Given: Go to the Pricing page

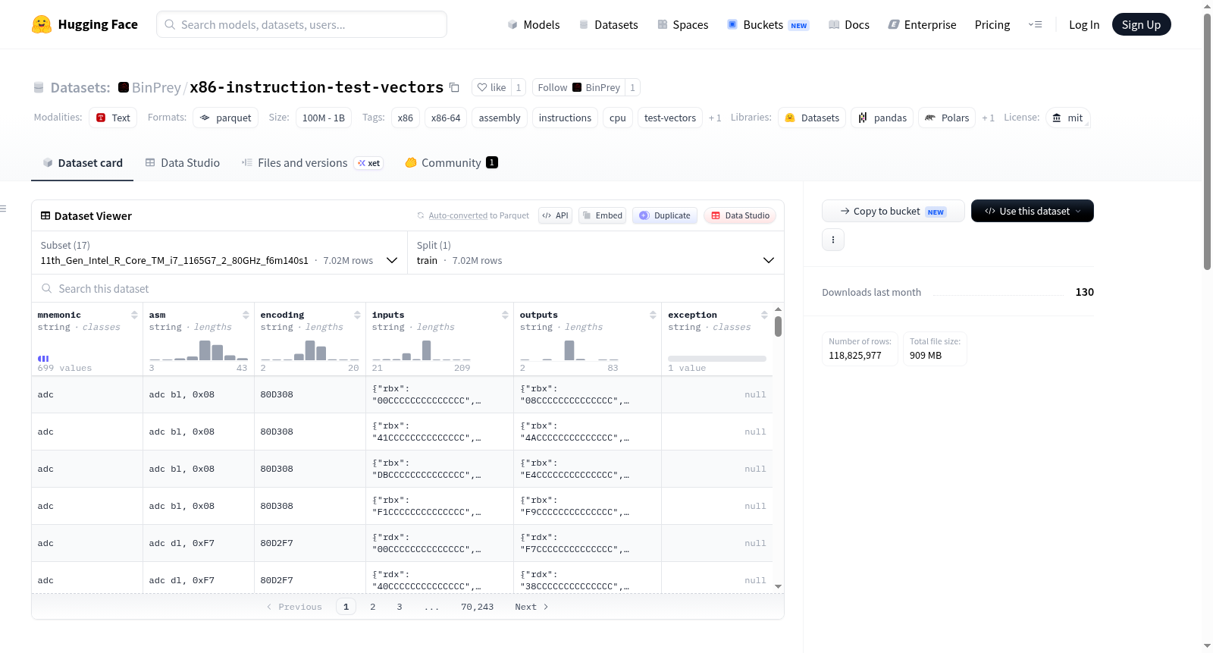Looking at the screenshot, I should click(992, 24).
